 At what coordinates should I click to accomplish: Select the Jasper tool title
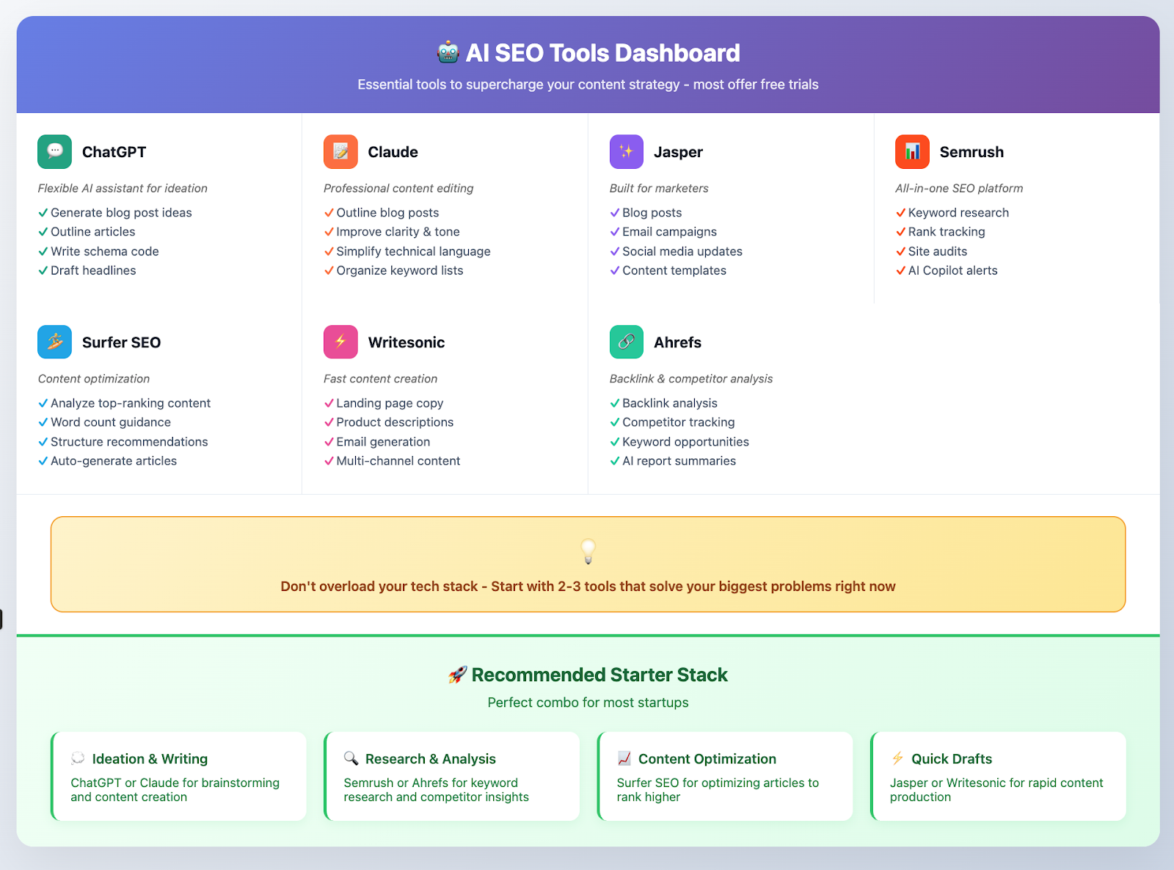[678, 152]
